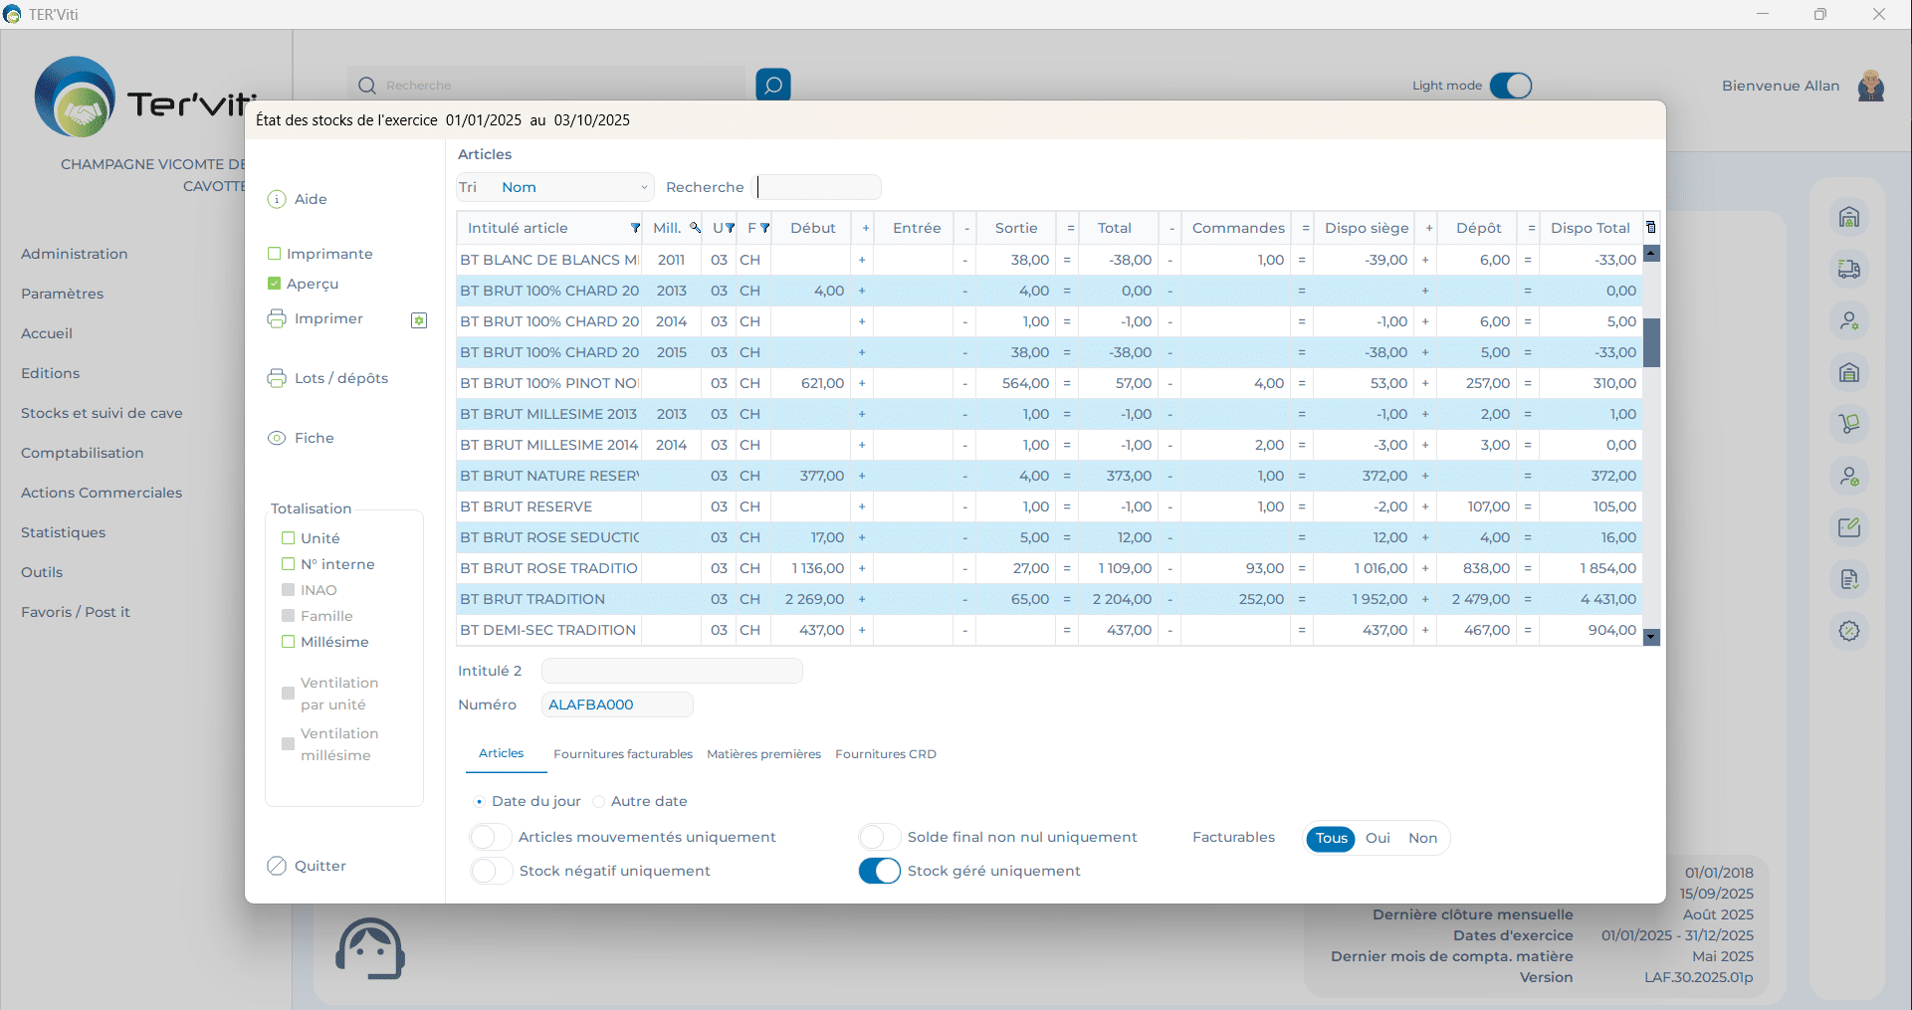
Task: Open filter on Intitulé article column
Action: point(635,228)
